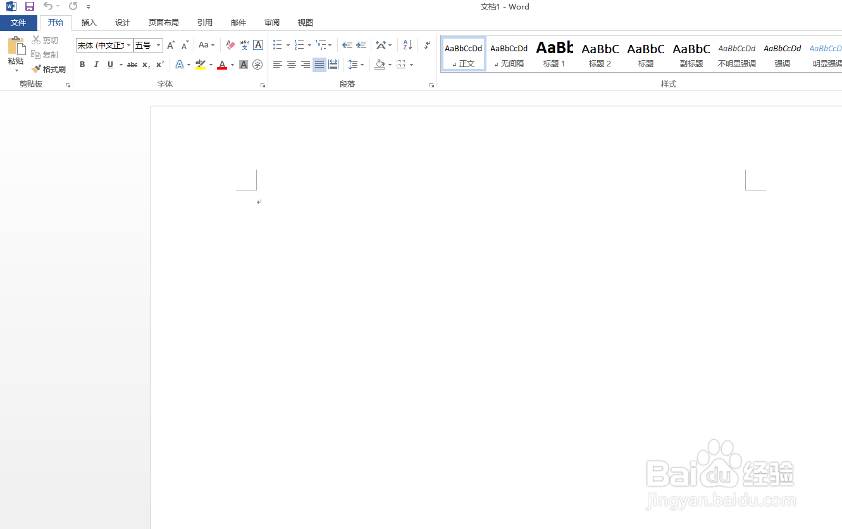Open the font color dropdown arrow
Viewport: 842px width, 529px height.
pos(232,65)
